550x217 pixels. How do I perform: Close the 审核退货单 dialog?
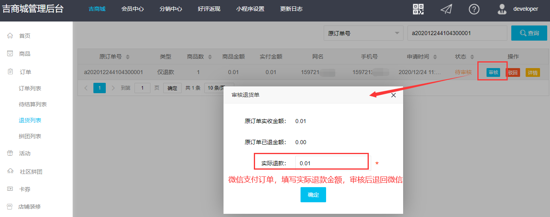click(393, 95)
